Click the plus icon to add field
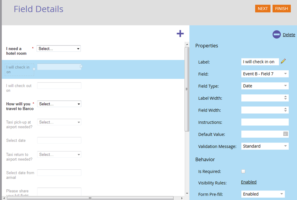This screenshot has height=200, width=297. tap(180, 34)
